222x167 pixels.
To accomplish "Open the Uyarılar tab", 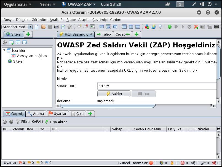I will point(57,114).
